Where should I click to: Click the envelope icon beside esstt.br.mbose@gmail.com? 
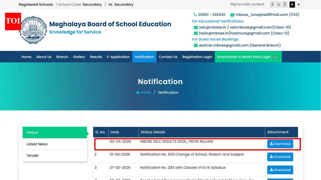tap(196, 45)
